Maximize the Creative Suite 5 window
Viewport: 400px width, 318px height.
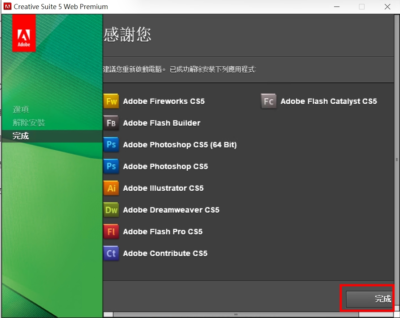point(362,7)
